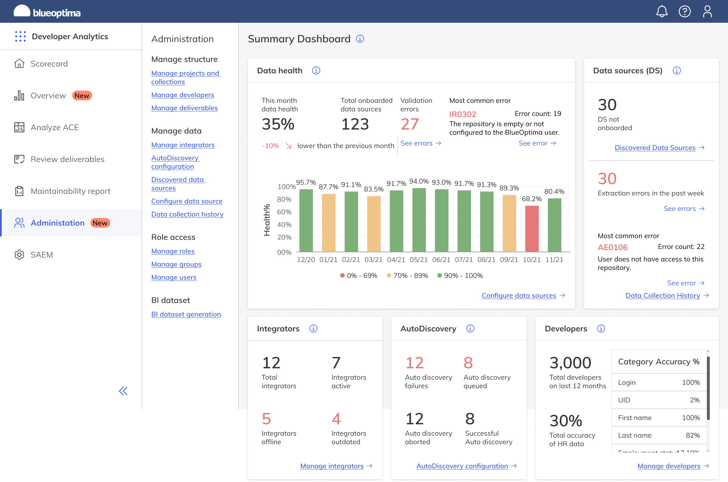The width and height of the screenshot is (728, 482).
Task: Toggle the 0% - 69% legend item
Action: (358, 275)
